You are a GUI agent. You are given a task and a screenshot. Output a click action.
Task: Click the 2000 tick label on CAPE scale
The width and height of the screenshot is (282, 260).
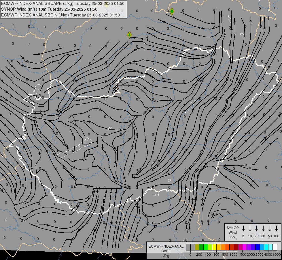point(251,255)
